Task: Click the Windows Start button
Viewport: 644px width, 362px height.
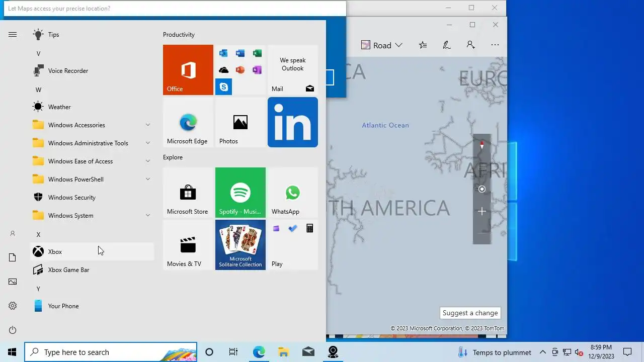Action: (12, 352)
